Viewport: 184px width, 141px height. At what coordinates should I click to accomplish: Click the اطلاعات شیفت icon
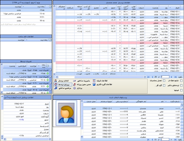[94, 81]
